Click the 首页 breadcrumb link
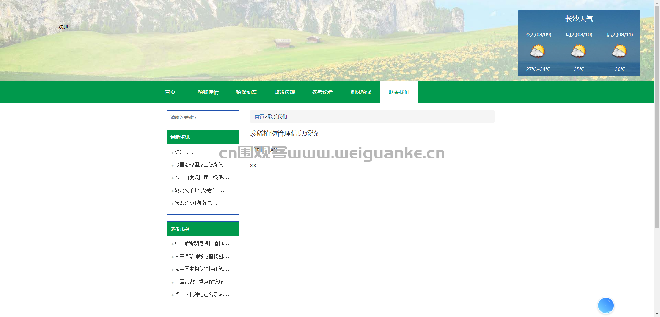 click(260, 117)
